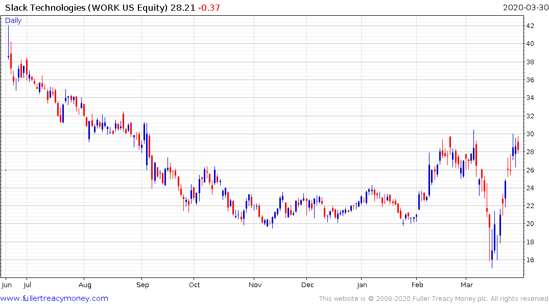Viewport: 549px width, 306px height.
Task: Click the Dec month axis label
Action: (x=307, y=285)
